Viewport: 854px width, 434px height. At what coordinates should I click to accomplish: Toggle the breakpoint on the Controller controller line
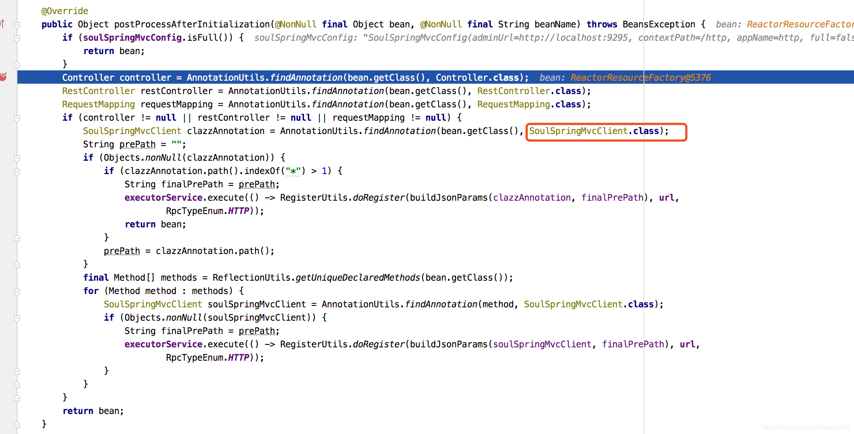click(x=3, y=77)
